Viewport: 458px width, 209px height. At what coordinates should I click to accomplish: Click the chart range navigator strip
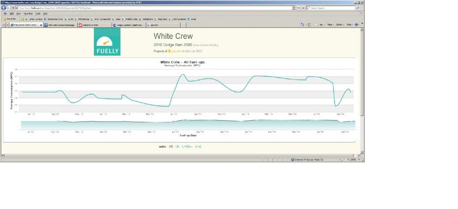tap(188, 125)
